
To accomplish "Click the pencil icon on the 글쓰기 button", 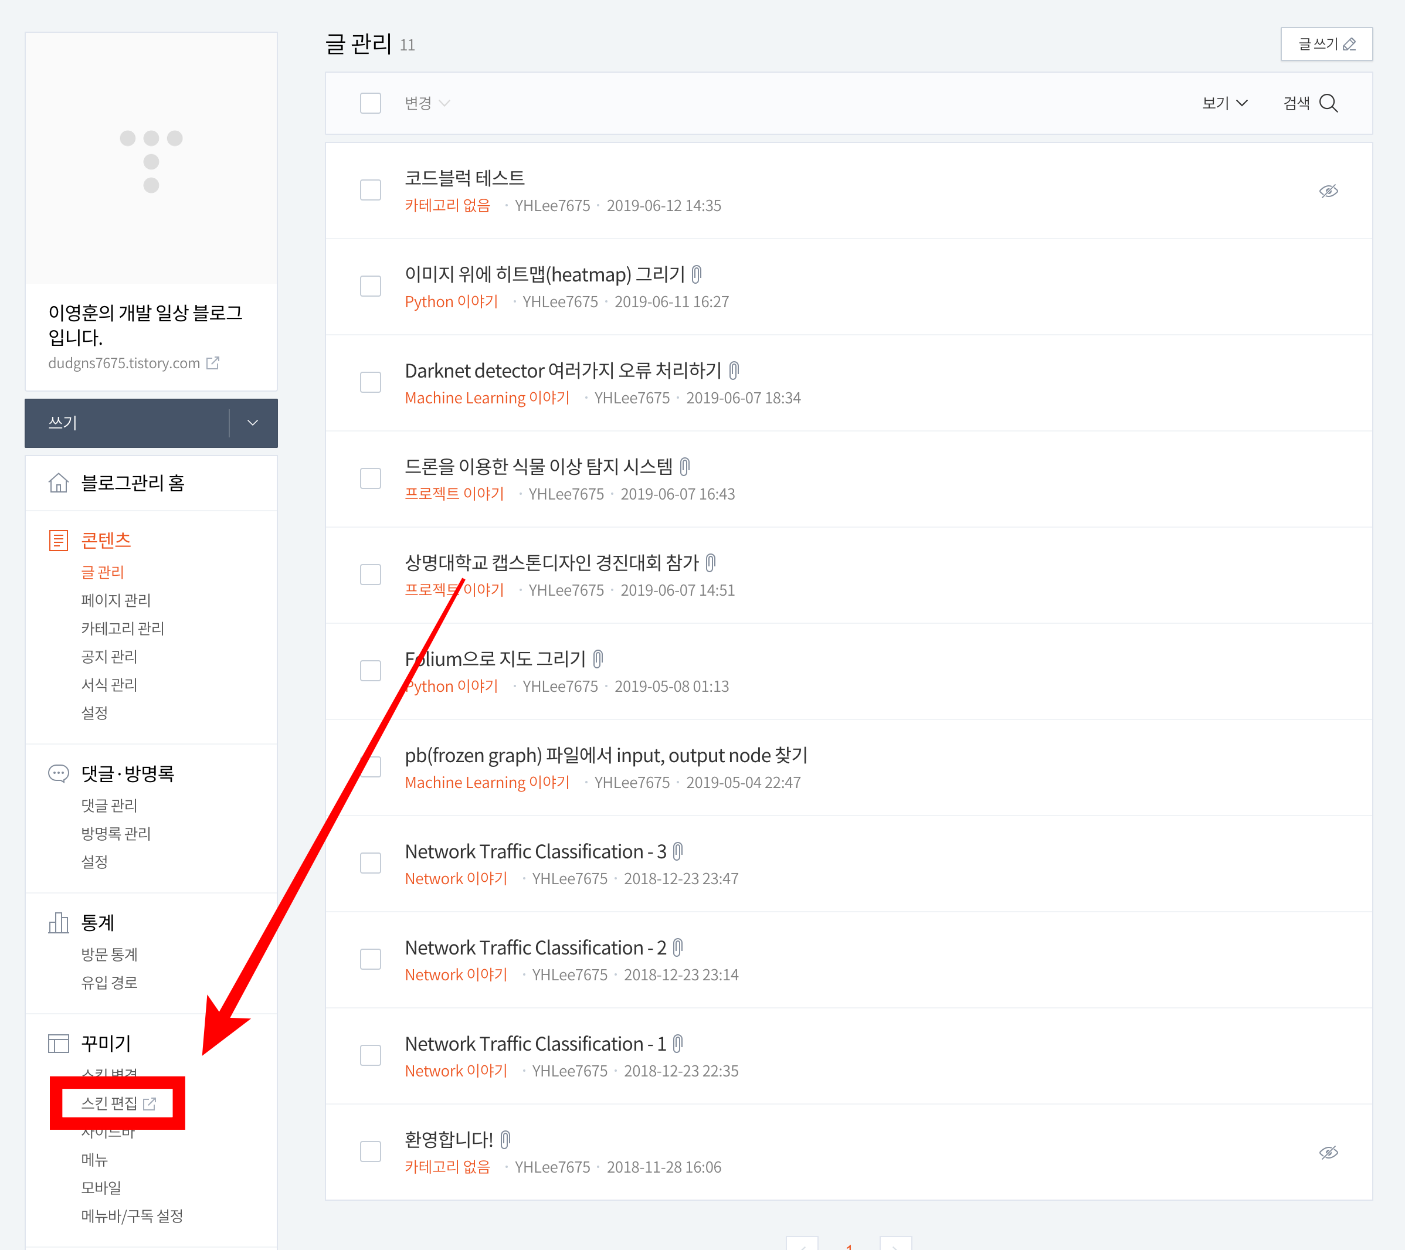I will tap(1349, 45).
